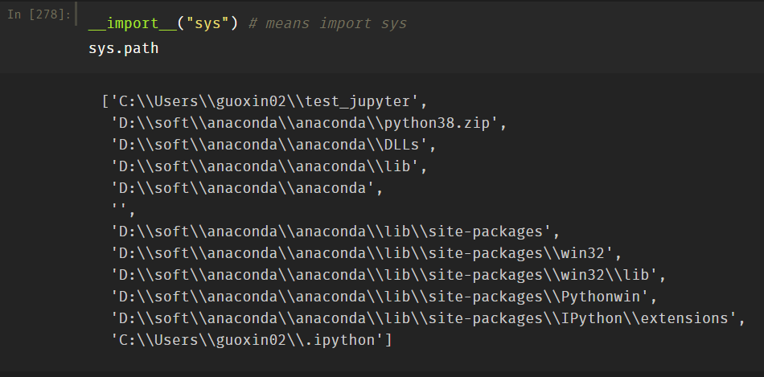Click the closing bracket of the output list
764x377 pixels.
(388, 341)
